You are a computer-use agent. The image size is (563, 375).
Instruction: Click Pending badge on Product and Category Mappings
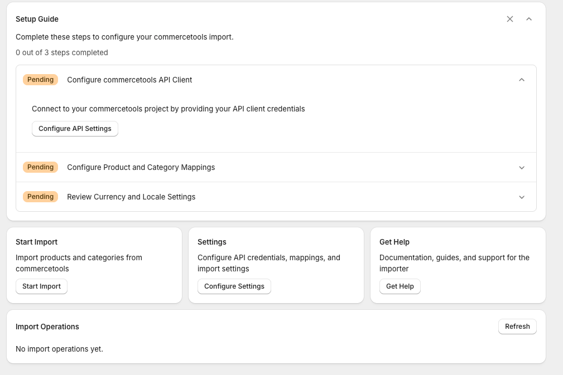coord(41,167)
